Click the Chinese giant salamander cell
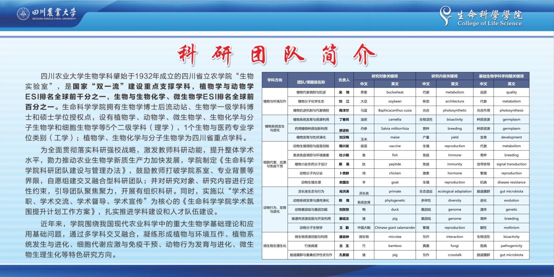The height and width of the screenshot is (277, 554). coord(395,228)
